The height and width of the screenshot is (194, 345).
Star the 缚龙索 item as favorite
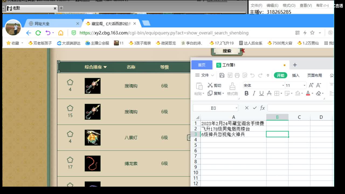pos(70,160)
